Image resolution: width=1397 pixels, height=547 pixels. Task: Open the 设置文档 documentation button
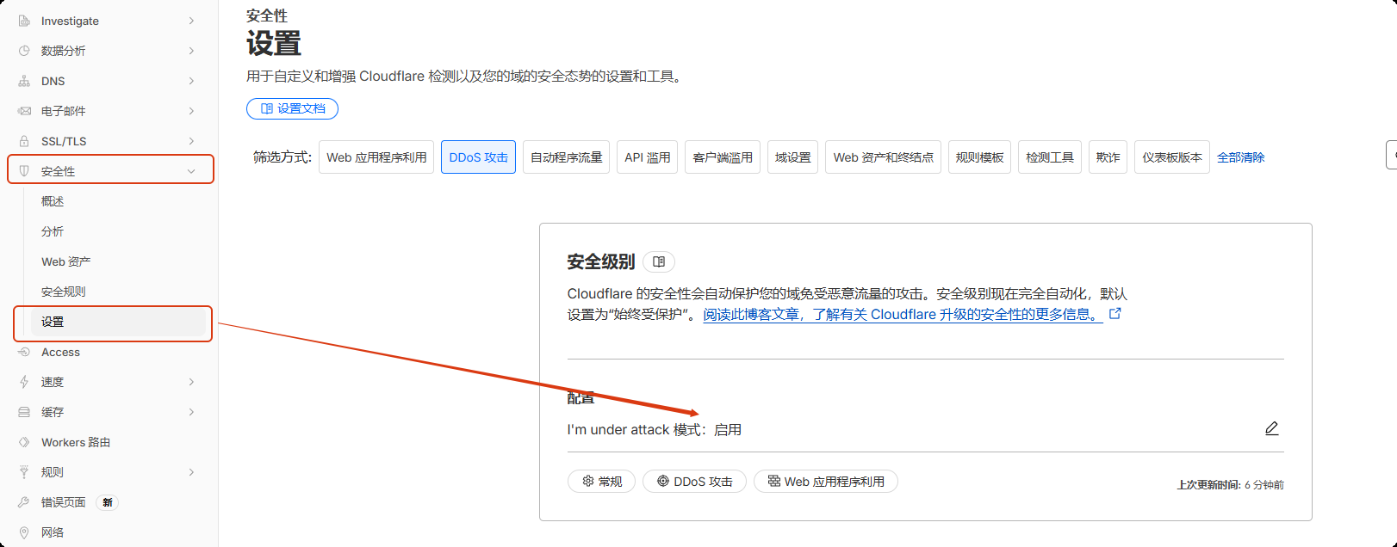[292, 108]
